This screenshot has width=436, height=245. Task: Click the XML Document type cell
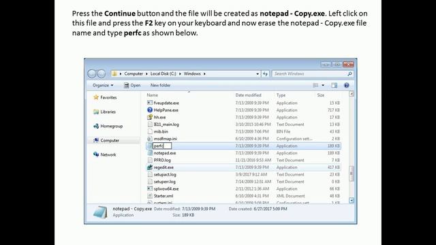pos(291,196)
